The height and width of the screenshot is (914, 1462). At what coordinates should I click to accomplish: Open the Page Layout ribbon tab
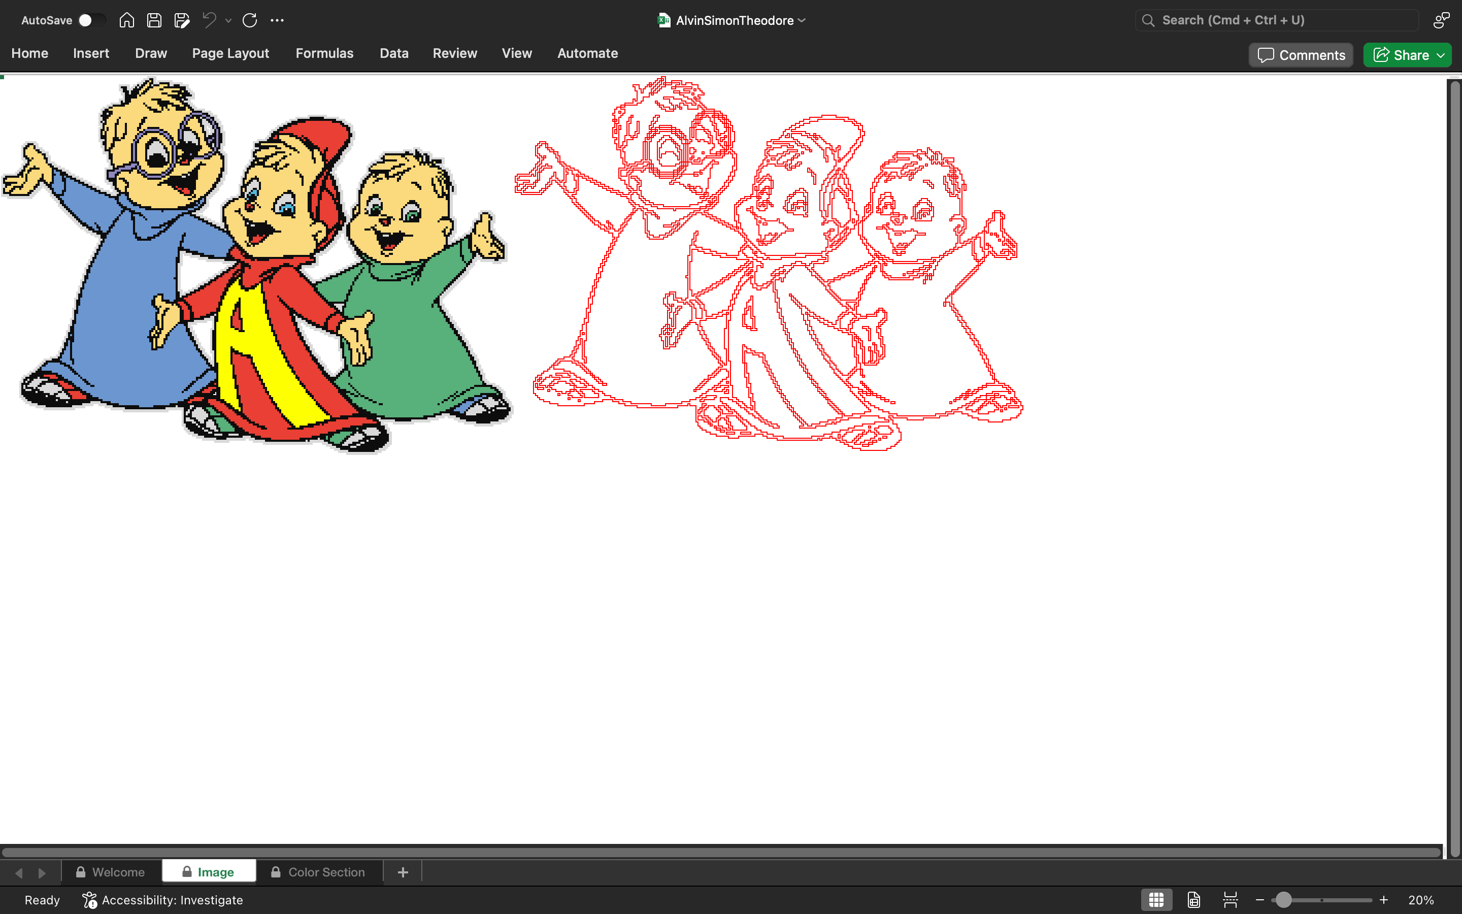231,53
